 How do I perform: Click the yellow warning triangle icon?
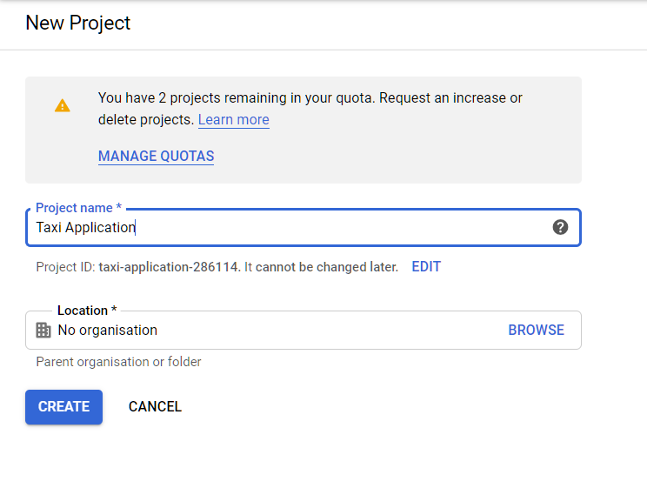(x=63, y=106)
